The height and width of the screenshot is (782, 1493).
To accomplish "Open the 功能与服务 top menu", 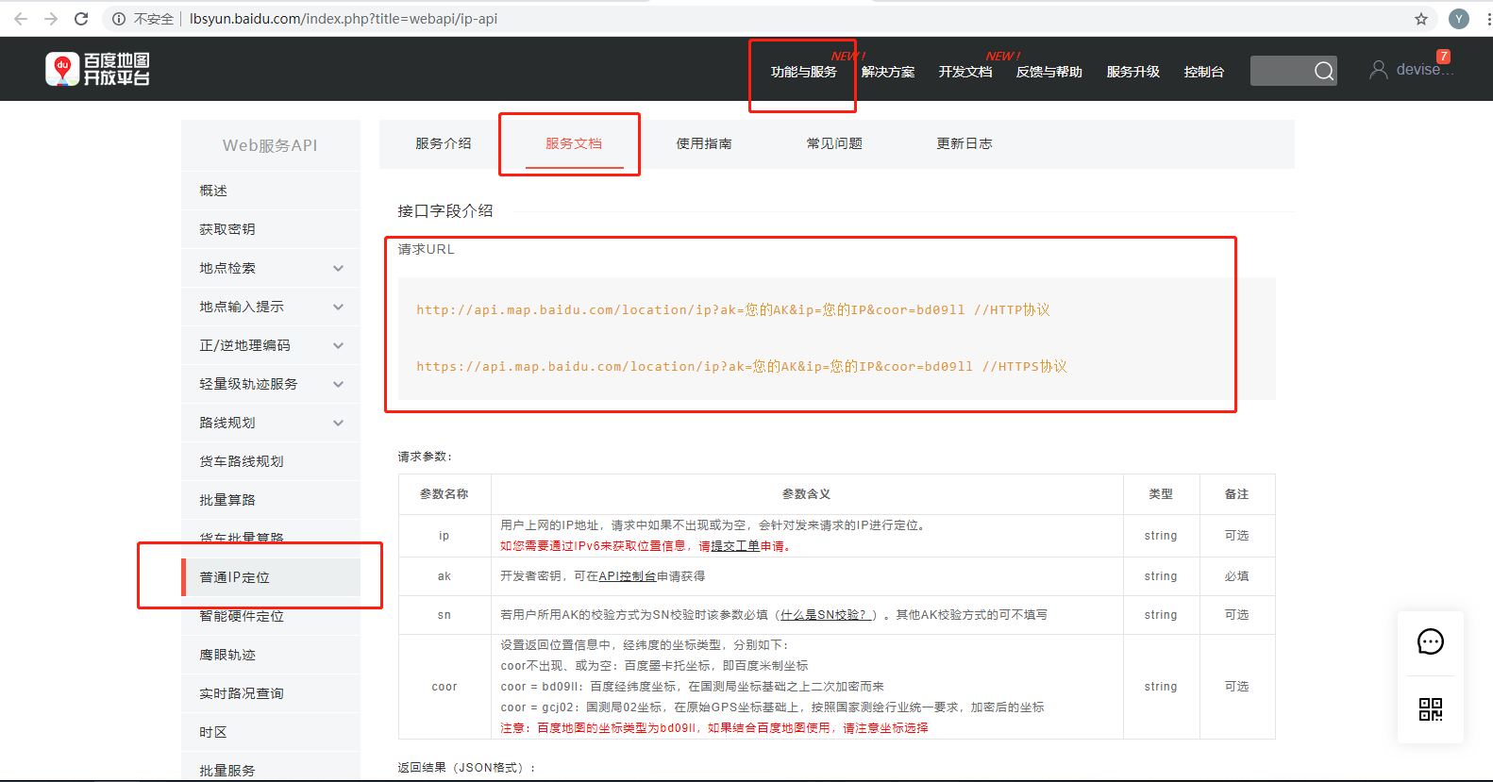I will (803, 72).
